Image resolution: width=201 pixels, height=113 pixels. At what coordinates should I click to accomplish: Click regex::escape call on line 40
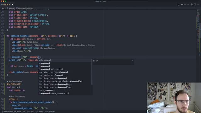pyautogui.click(x=41, y=45)
